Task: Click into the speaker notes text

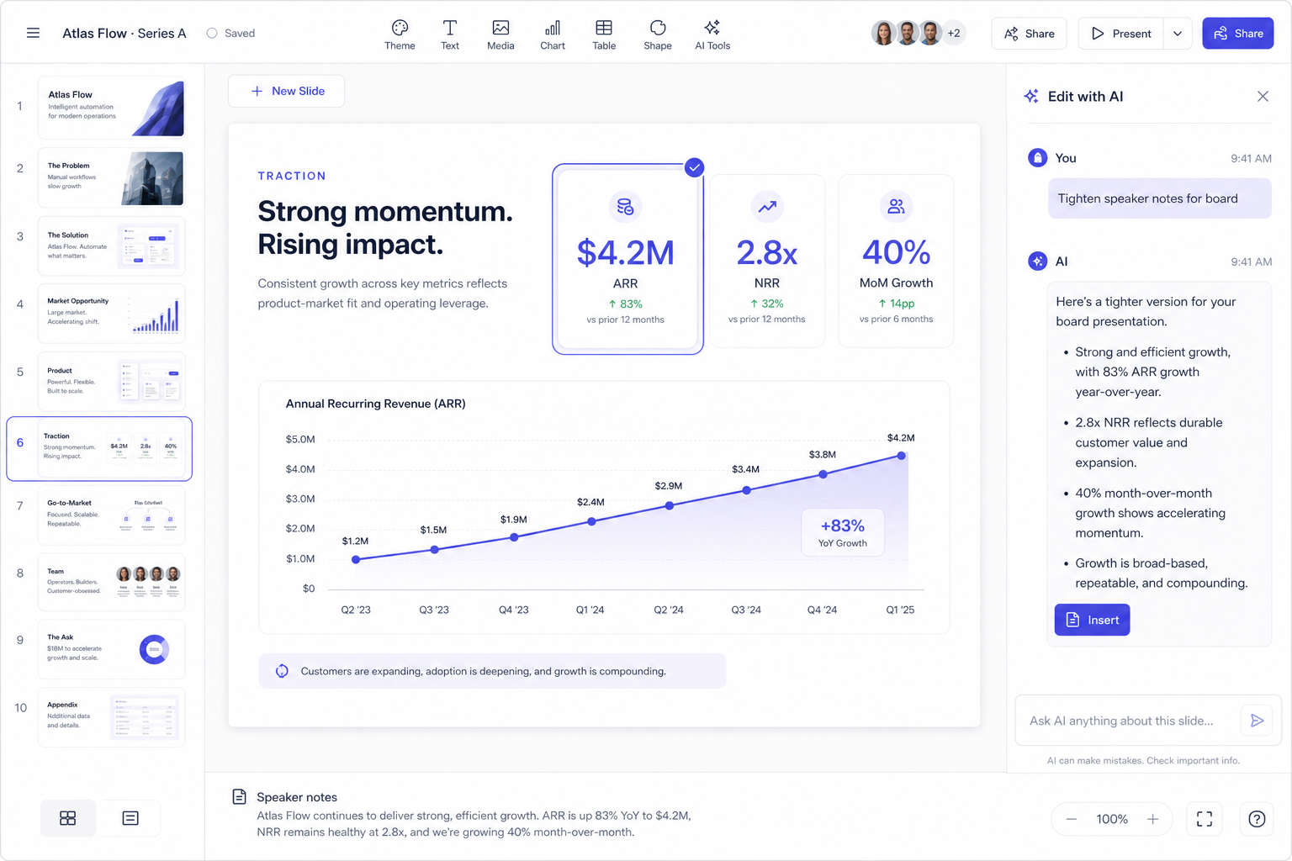Action: click(474, 824)
